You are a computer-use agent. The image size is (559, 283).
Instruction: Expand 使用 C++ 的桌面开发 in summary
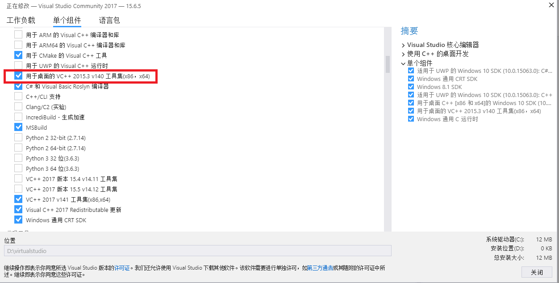(403, 54)
